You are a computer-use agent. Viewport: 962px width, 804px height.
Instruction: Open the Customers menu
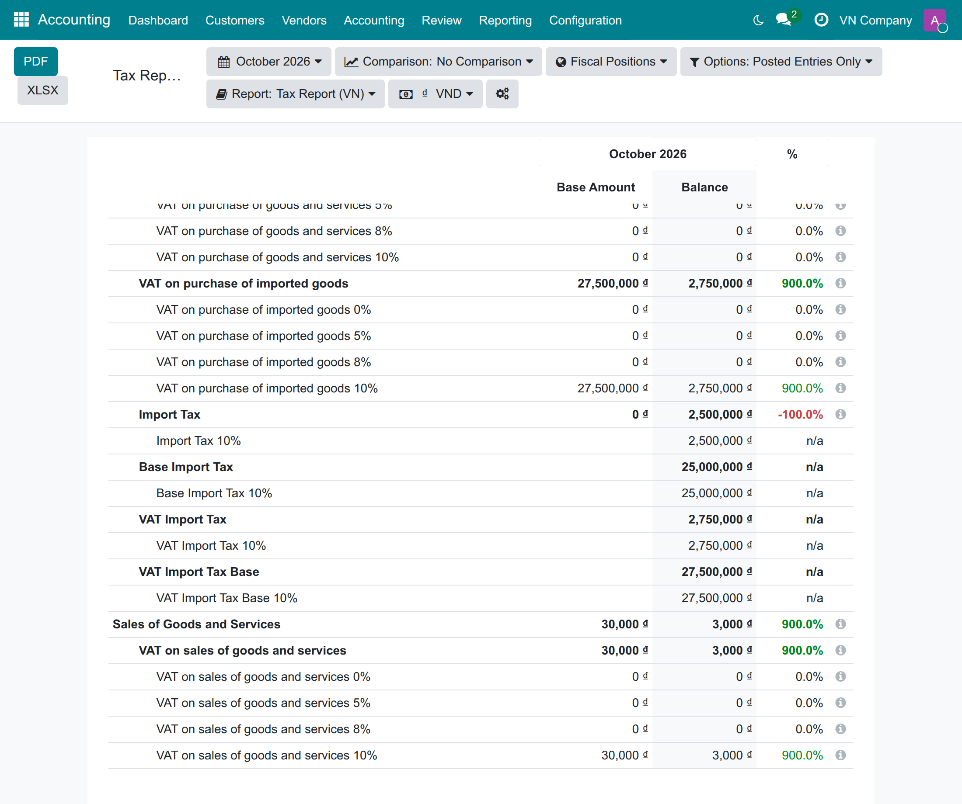click(234, 20)
